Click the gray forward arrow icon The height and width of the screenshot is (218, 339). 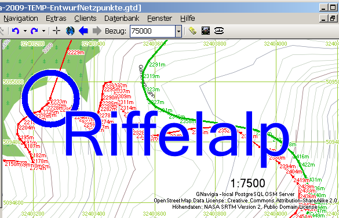97,31
